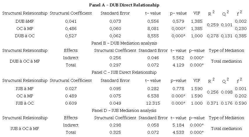
Task: Click the structural coefficient 0,527 value
Action: point(71,36)
